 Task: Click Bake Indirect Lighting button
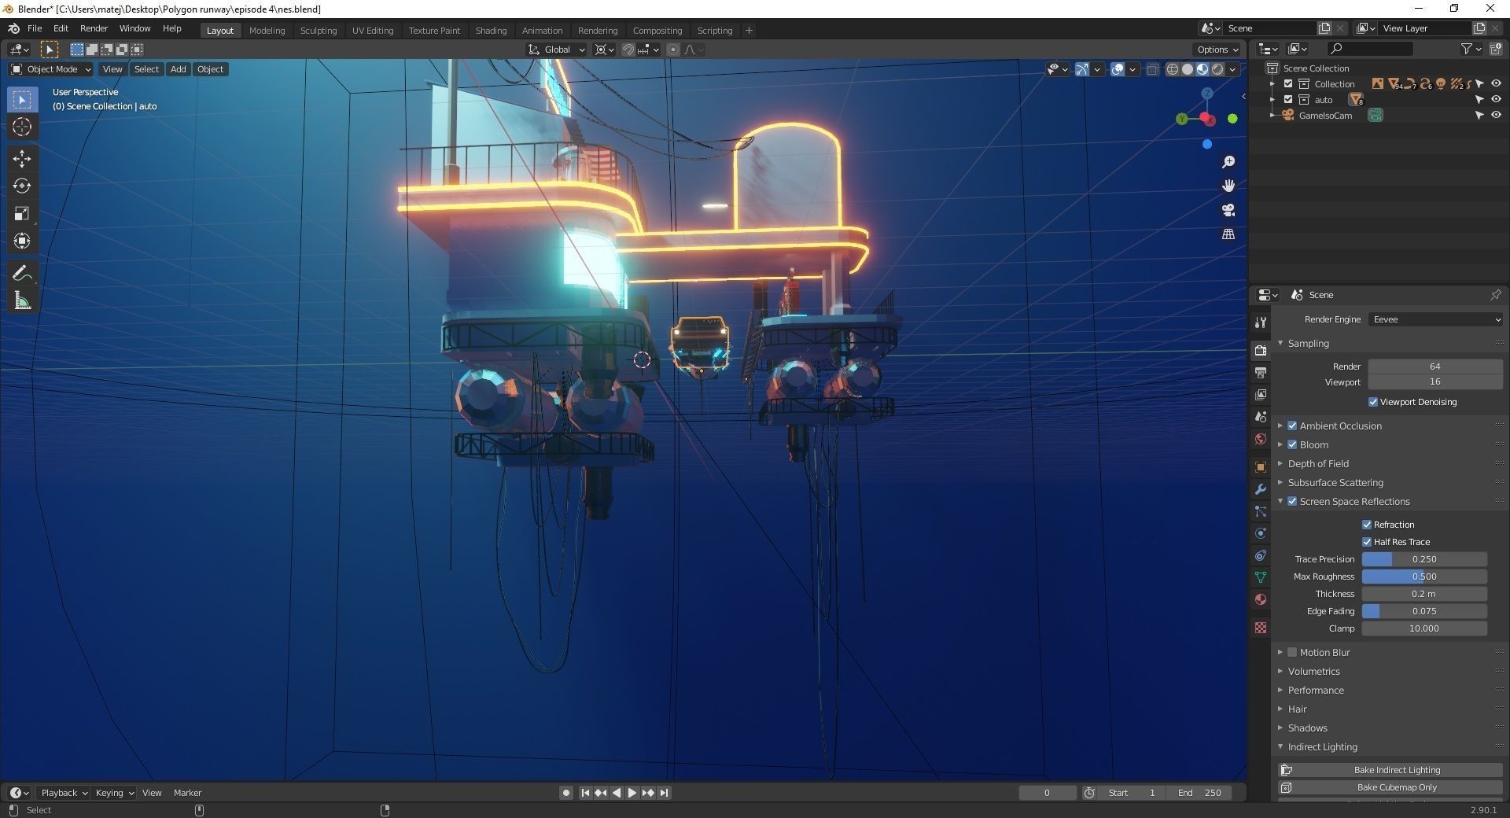pyautogui.click(x=1391, y=770)
